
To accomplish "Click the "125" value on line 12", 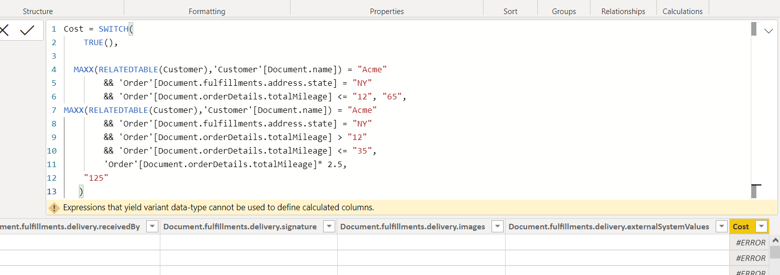I will tap(96, 178).
